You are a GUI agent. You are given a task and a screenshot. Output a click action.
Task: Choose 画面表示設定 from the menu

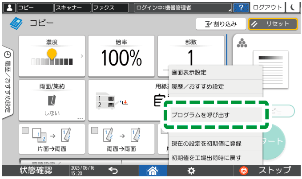pos(216,73)
